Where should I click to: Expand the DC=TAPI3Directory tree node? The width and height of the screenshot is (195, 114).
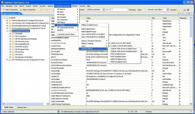(x=7, y=60)
